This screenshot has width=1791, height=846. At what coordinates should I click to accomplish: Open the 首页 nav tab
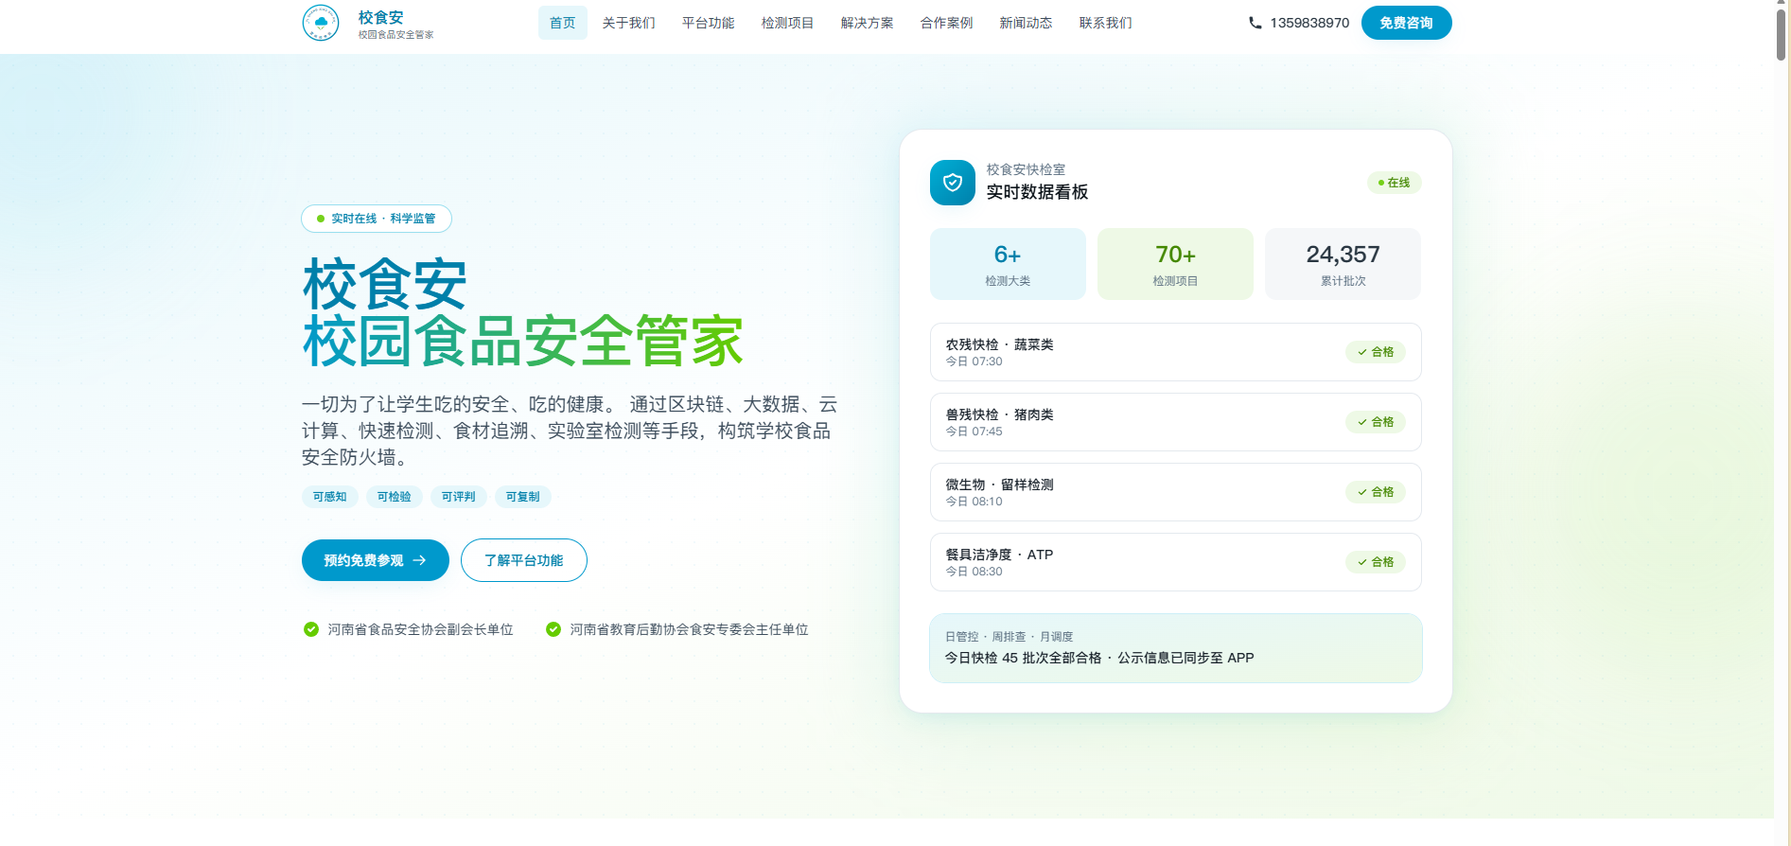coord(563,23)
